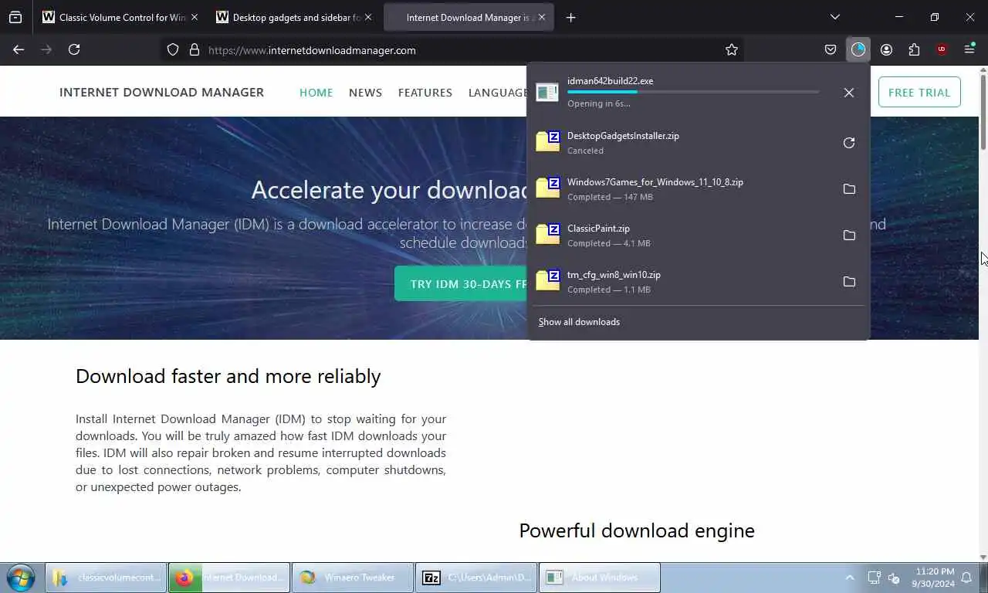
Task: Open the network icon in the tray
Action: tap(874, 578)
